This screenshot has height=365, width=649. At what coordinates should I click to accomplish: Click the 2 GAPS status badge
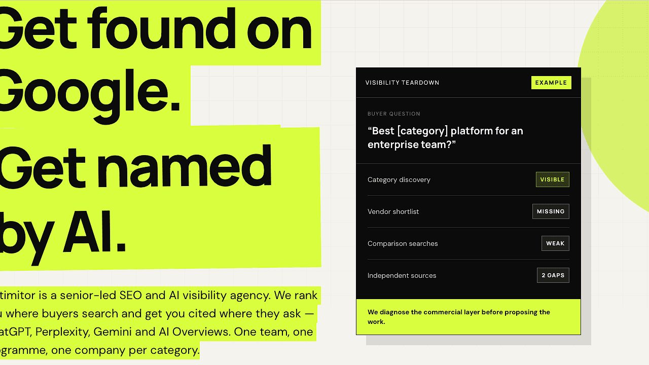point(553,275)
